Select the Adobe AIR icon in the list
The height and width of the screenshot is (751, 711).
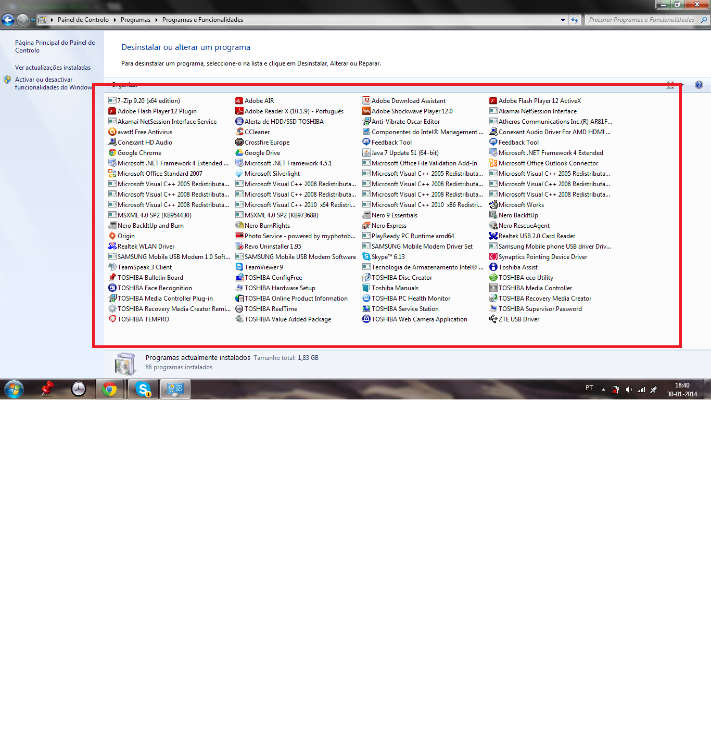pos(239,100)
